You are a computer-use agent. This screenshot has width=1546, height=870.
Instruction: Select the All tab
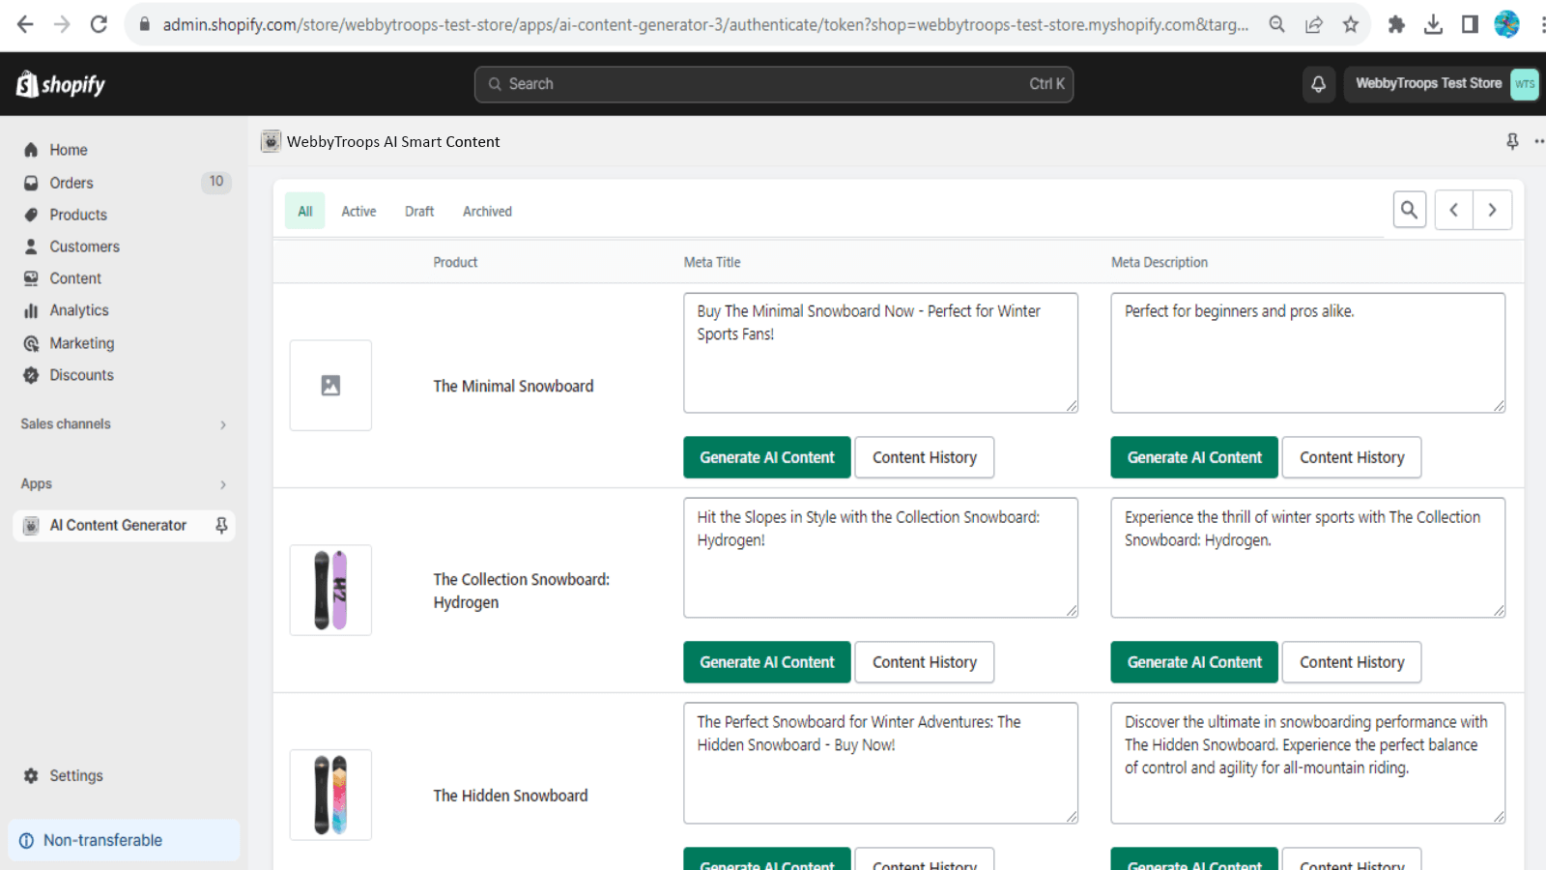click(x=304, y=211)
